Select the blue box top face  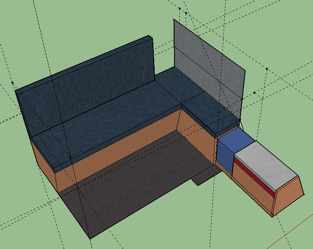(x=236, y=141)
